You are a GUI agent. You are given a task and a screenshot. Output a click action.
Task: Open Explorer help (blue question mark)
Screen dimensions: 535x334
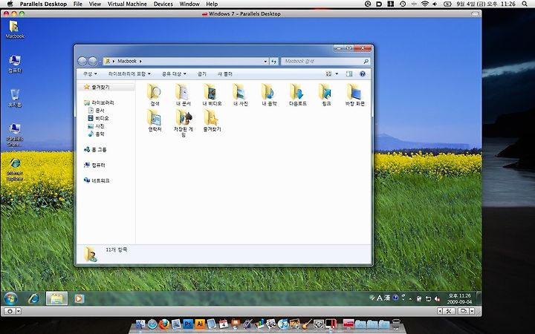(363, 73)
